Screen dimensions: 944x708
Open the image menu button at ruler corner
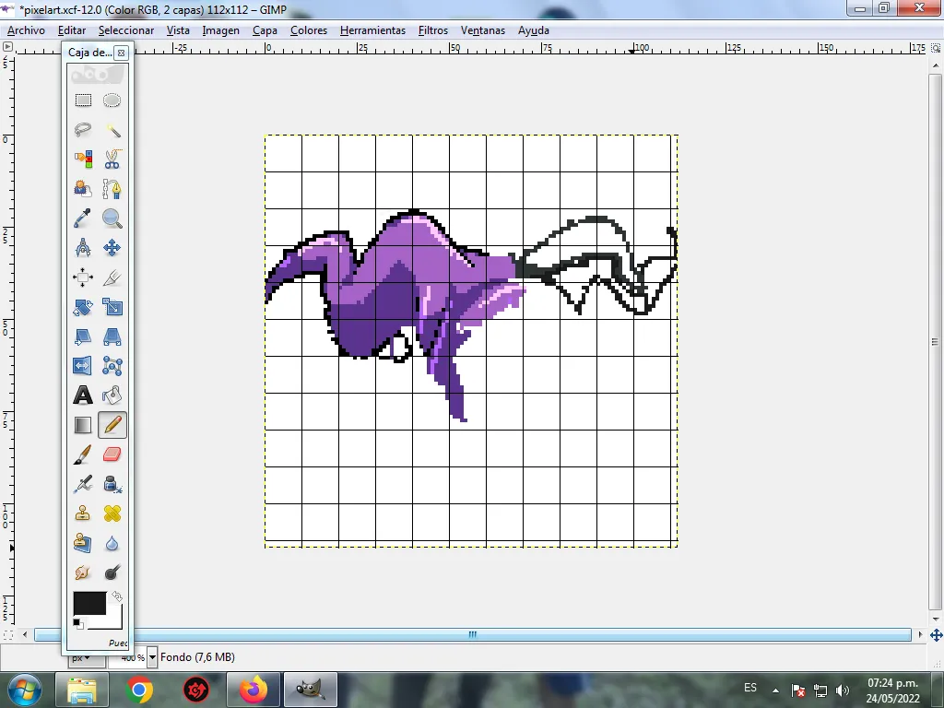coord(7,47)
